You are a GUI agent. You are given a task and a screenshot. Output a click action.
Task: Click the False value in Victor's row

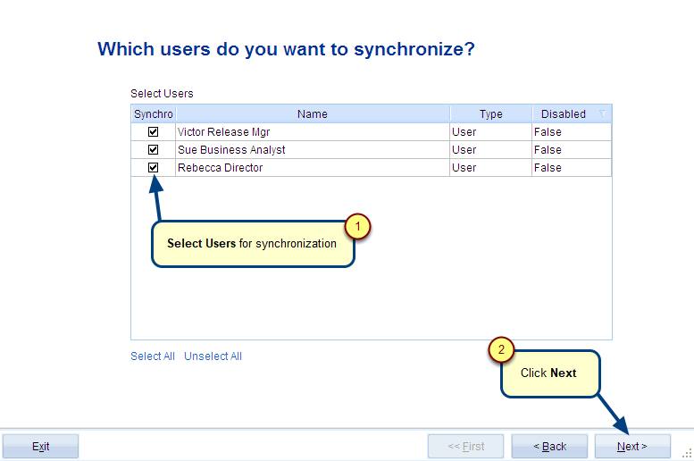pyautogui.click(x=548, y=132)
